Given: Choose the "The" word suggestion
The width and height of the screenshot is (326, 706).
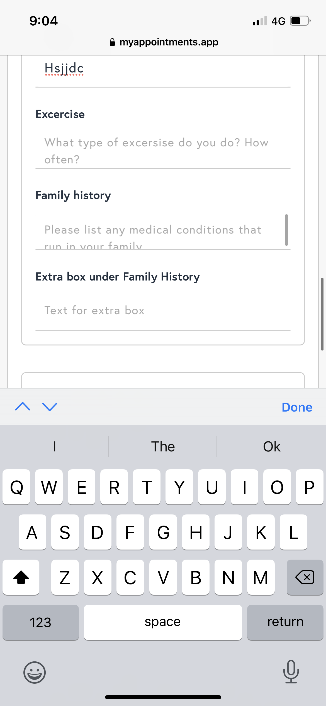Looking at the screenshot, I should pyautogui.click(x=163, y=446).
